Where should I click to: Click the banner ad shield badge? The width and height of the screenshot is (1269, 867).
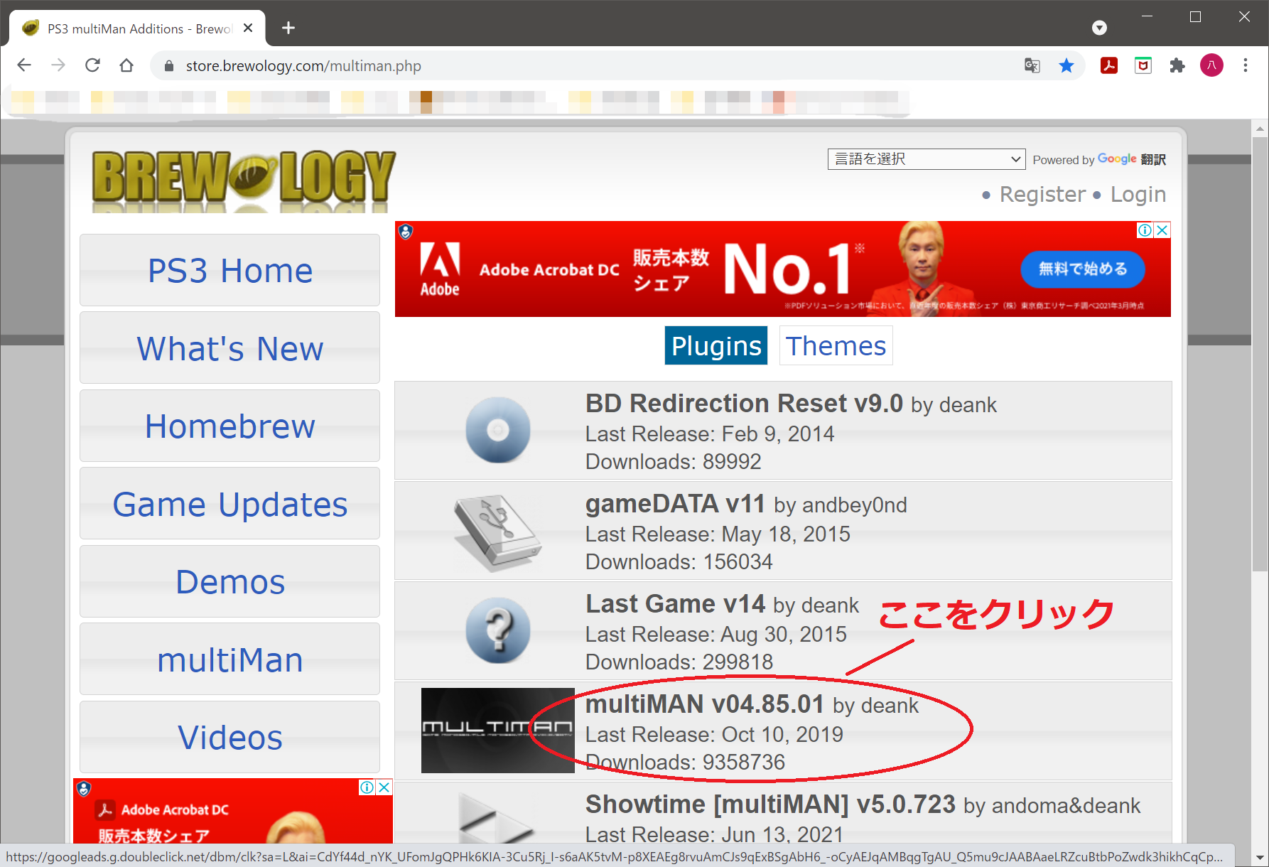(x=406, y=232)
